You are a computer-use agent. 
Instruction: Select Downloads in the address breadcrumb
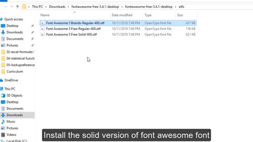57,7
